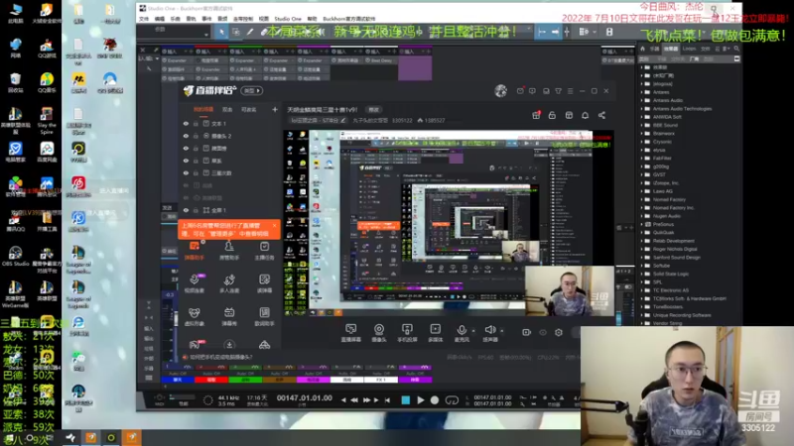Open the speaker options arrow
The image size is (794, 446).
pyautogui.click(x=502, y=331)
